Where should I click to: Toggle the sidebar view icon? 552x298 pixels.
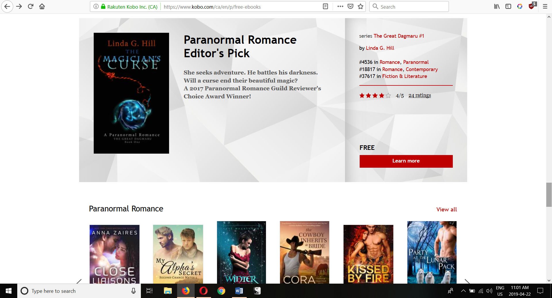click(x=508, y=6)
